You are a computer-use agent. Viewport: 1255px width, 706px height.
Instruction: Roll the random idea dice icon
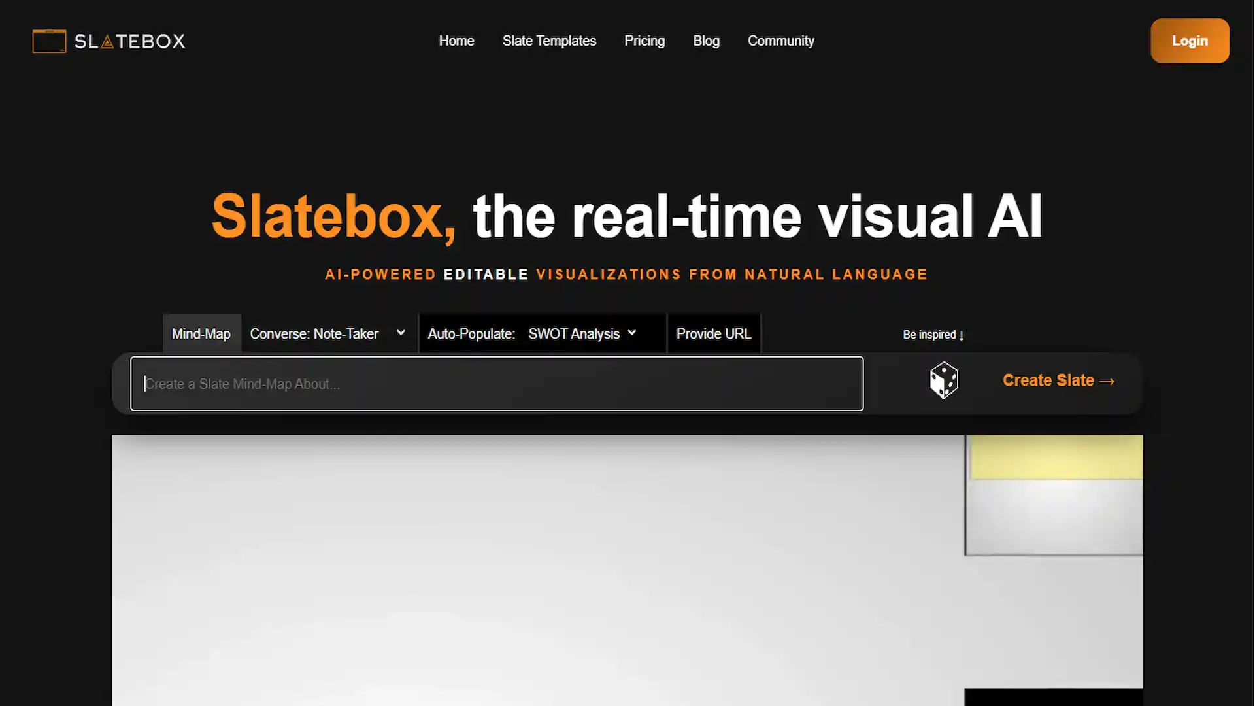click(944, 380)
